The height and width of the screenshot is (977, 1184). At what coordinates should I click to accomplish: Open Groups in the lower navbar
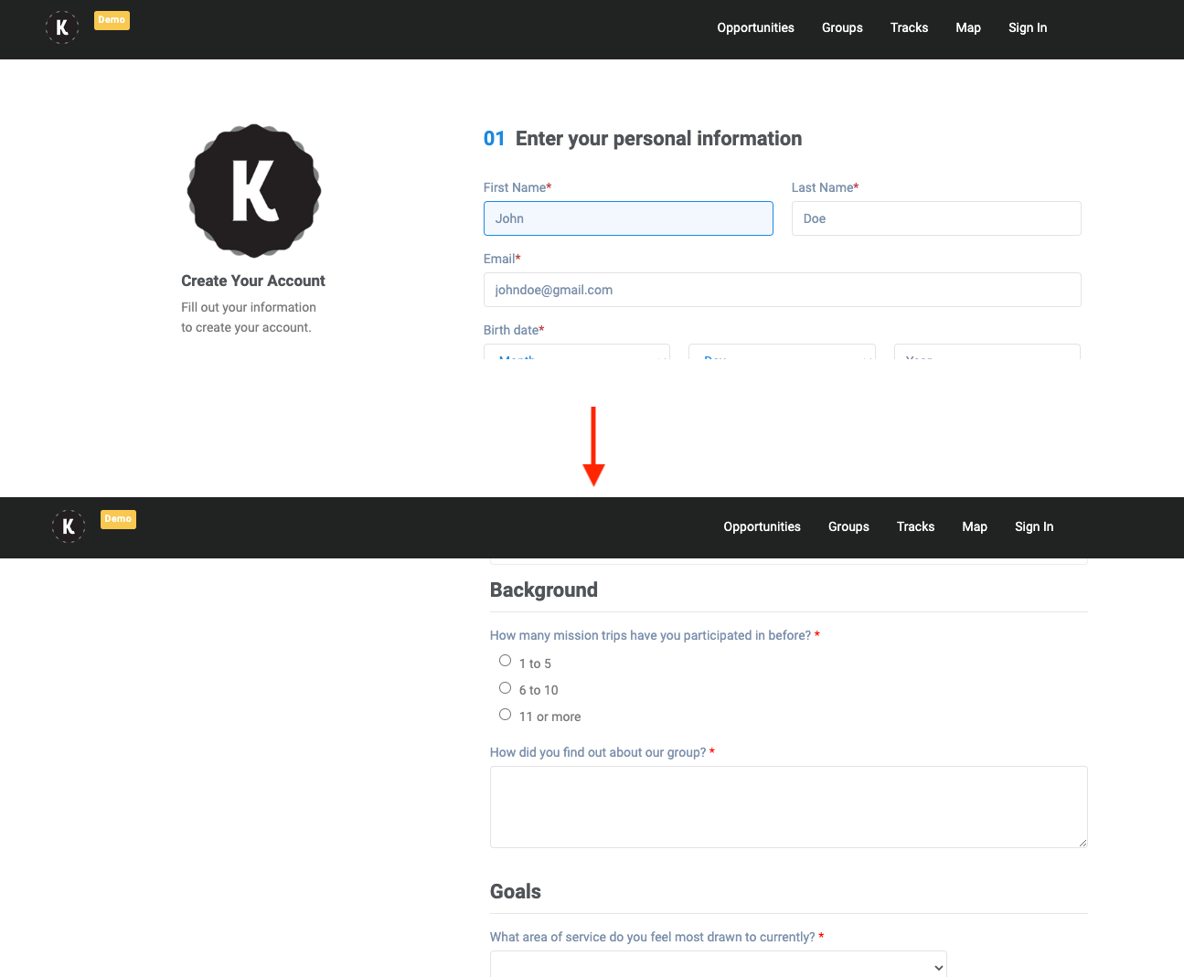coord(848,526)
